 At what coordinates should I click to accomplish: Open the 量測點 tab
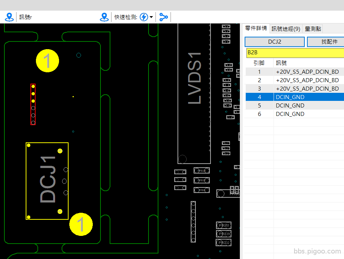[312, 28]
